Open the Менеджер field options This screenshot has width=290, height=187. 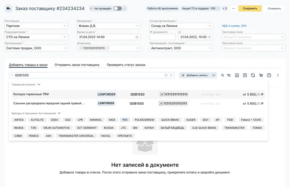point(134,26)
